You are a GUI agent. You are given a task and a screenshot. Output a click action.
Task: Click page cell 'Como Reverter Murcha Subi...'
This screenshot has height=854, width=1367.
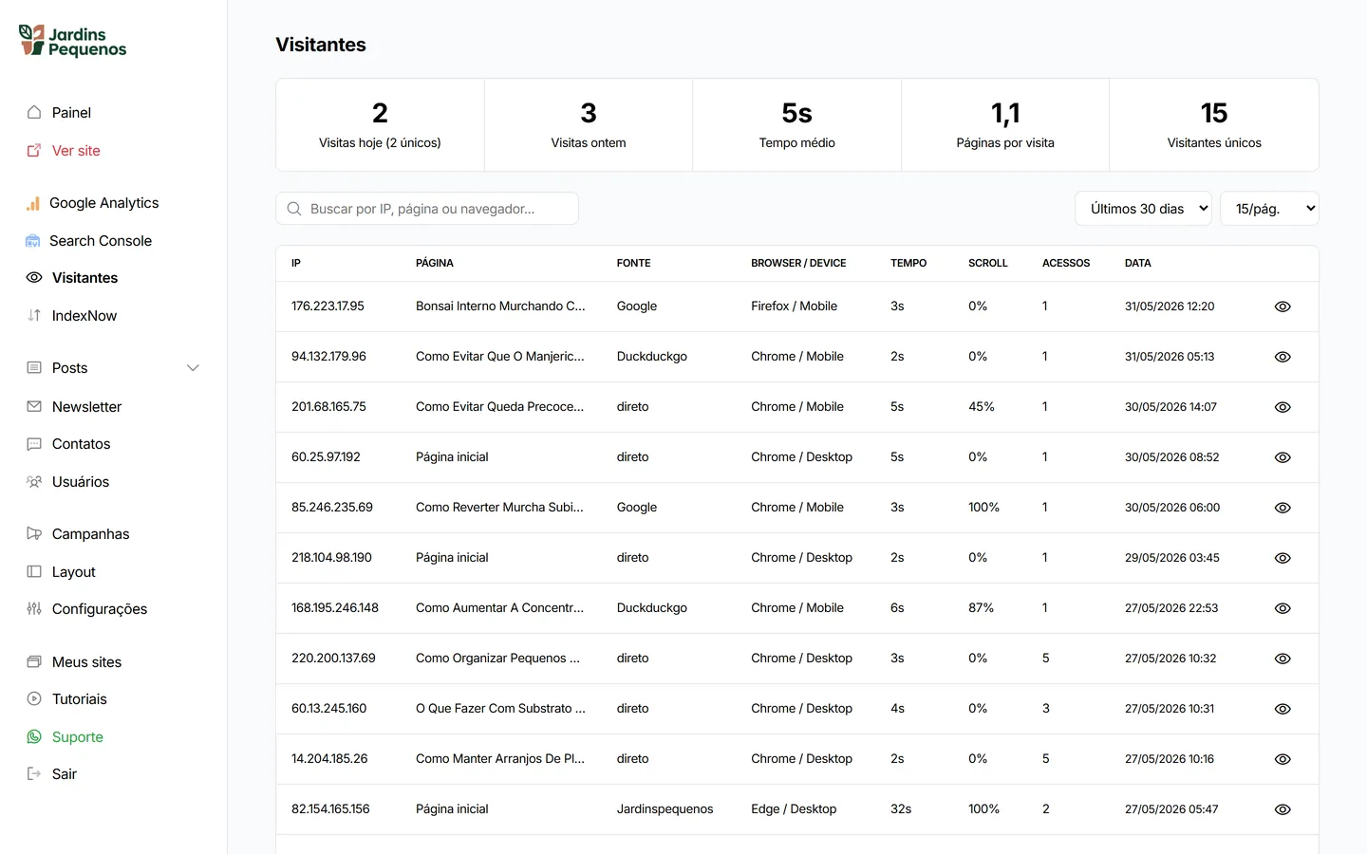click(x=499, y=508)
